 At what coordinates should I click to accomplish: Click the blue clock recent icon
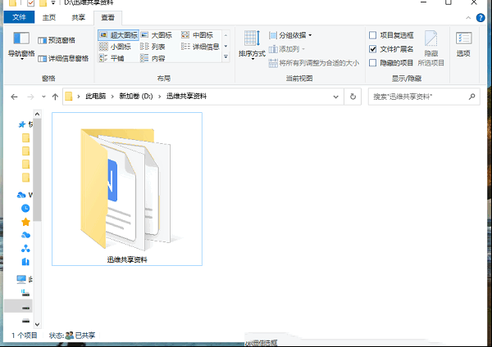[25, 208]
